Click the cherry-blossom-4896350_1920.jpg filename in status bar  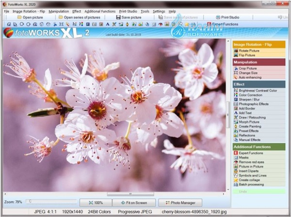click(194, 212)
